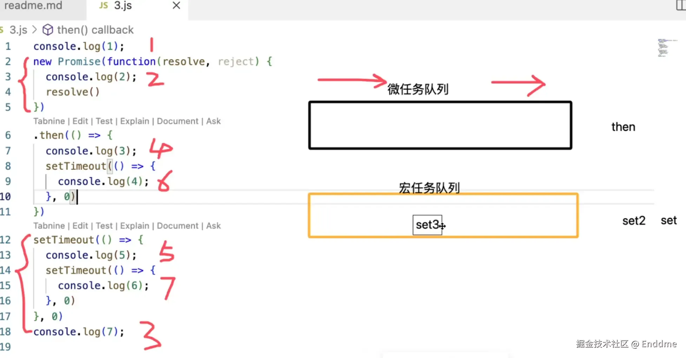
Task: Select the set3 box in macro task queue
Action: (427, 225)
